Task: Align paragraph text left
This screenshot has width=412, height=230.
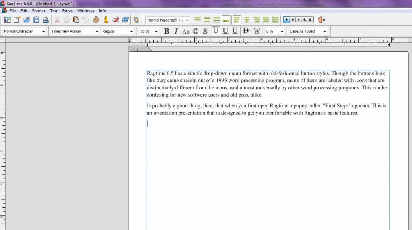Action: point(237,20)
